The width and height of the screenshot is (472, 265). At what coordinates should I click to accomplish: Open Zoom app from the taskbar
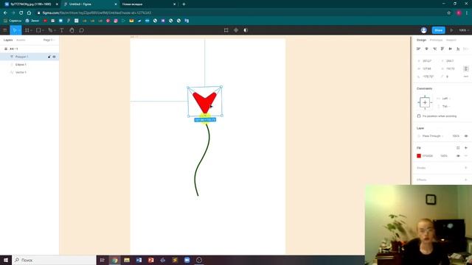point(187,260)
